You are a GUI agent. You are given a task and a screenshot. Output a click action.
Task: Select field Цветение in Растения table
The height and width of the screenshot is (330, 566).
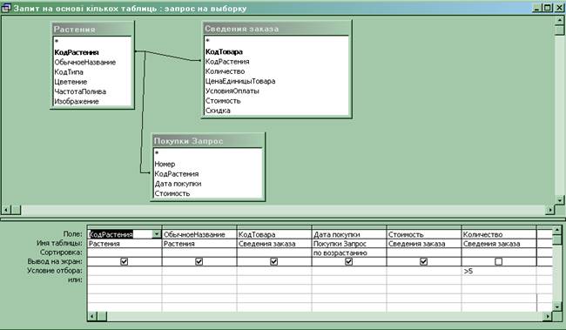(71, 82)
